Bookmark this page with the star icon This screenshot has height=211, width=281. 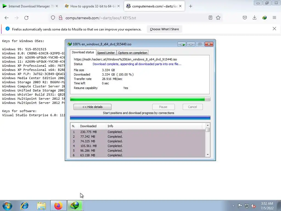[x=218, y=18]
